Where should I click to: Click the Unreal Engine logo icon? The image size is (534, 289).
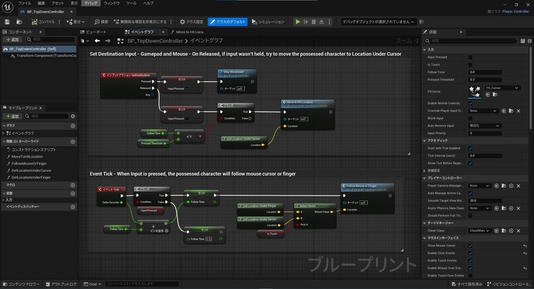(x=7, y=7)
